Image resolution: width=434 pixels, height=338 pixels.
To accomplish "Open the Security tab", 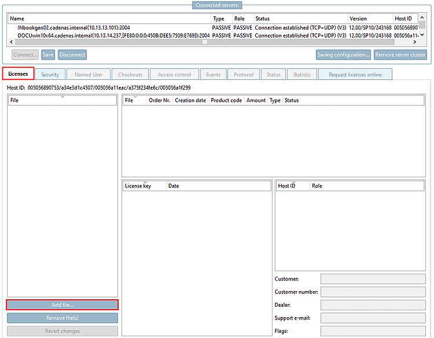I will (x=50, y=75).
